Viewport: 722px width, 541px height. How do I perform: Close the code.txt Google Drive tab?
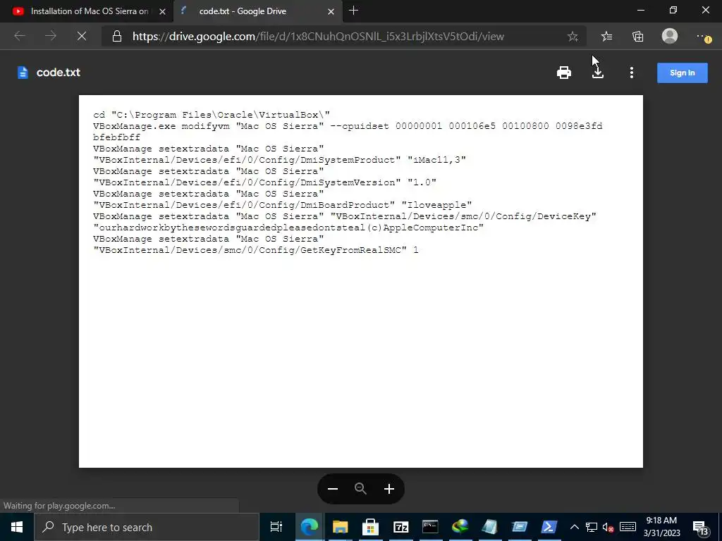point(331,11)
